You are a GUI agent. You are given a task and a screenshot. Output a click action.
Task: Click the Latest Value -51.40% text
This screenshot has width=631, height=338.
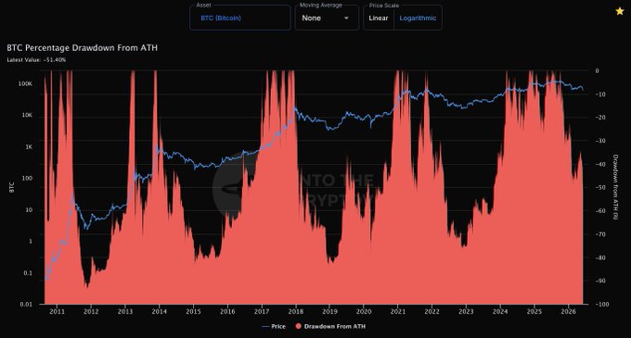[x=36, y=60]
